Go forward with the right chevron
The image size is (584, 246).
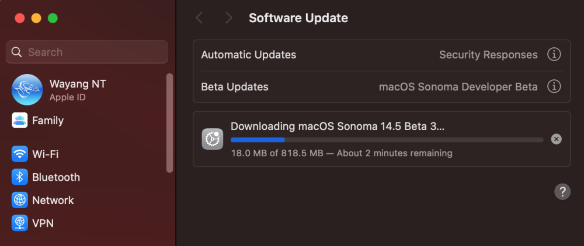point(229,17)
